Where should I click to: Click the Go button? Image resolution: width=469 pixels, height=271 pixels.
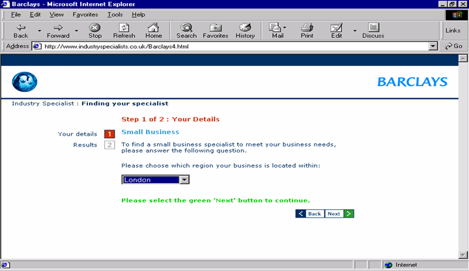pyautogui.click(x=454, y=46)
